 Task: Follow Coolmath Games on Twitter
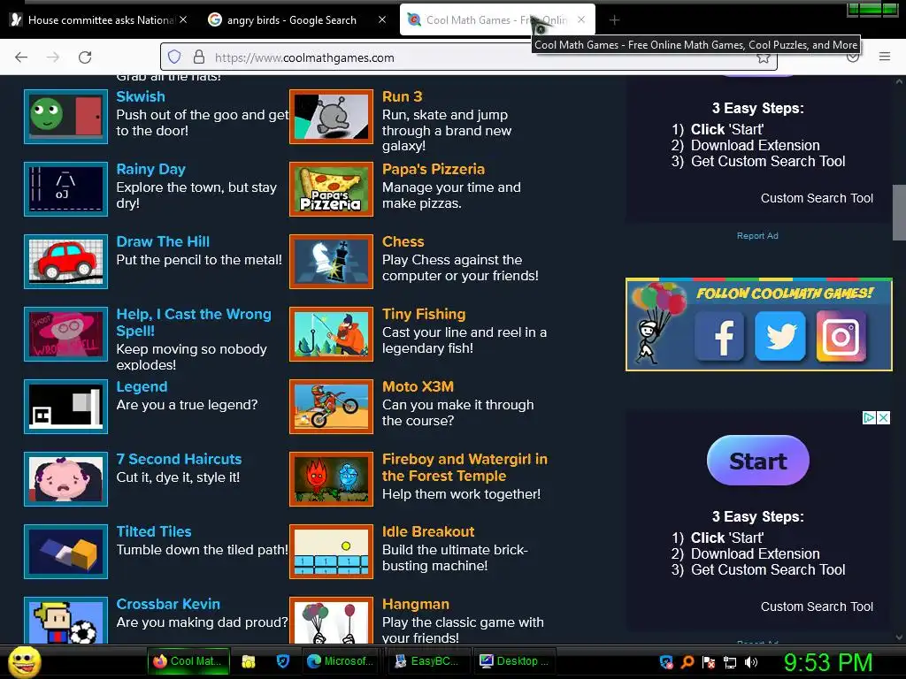point(780,336)
